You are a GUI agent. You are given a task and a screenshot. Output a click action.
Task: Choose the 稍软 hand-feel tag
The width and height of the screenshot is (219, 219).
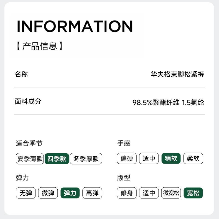coord(171,159)
